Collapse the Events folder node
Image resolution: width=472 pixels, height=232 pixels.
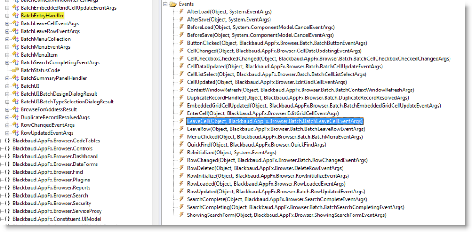coord(165,4)
